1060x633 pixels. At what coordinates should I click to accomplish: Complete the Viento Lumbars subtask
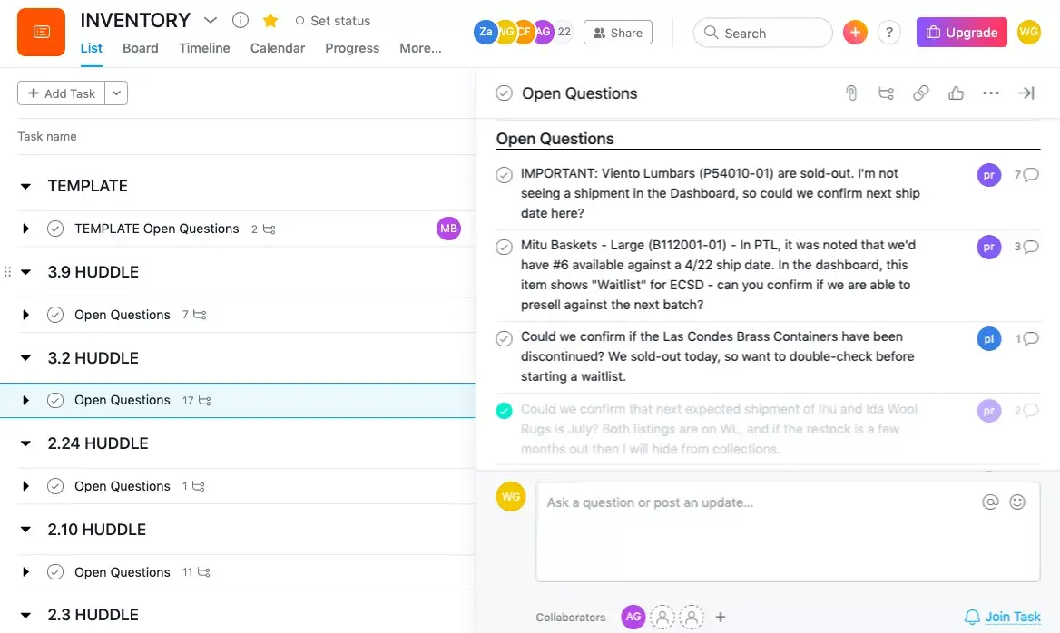(x=505, y=173)
